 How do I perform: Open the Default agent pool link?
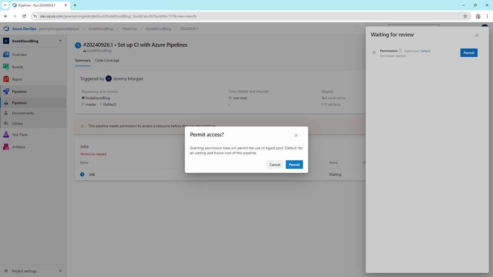pos(426,51)
